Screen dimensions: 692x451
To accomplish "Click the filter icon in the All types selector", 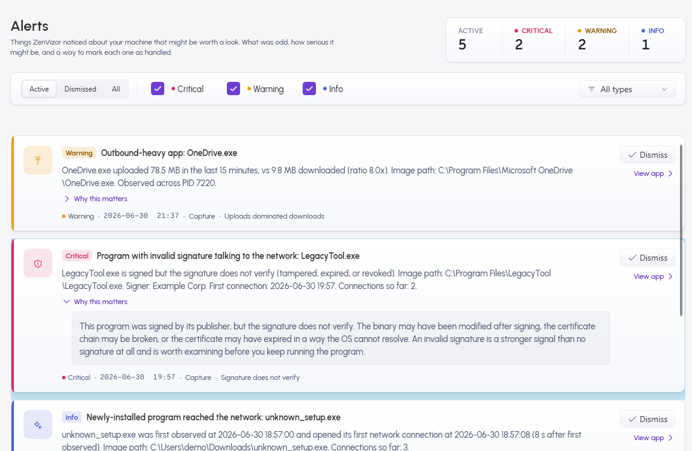I will (592, 89).
